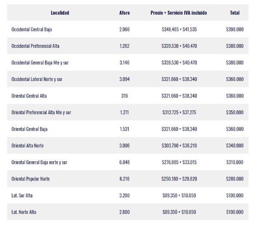Click the Localidad column header
The height and width of the screenshot is (225, 258).
click(59, 13)
